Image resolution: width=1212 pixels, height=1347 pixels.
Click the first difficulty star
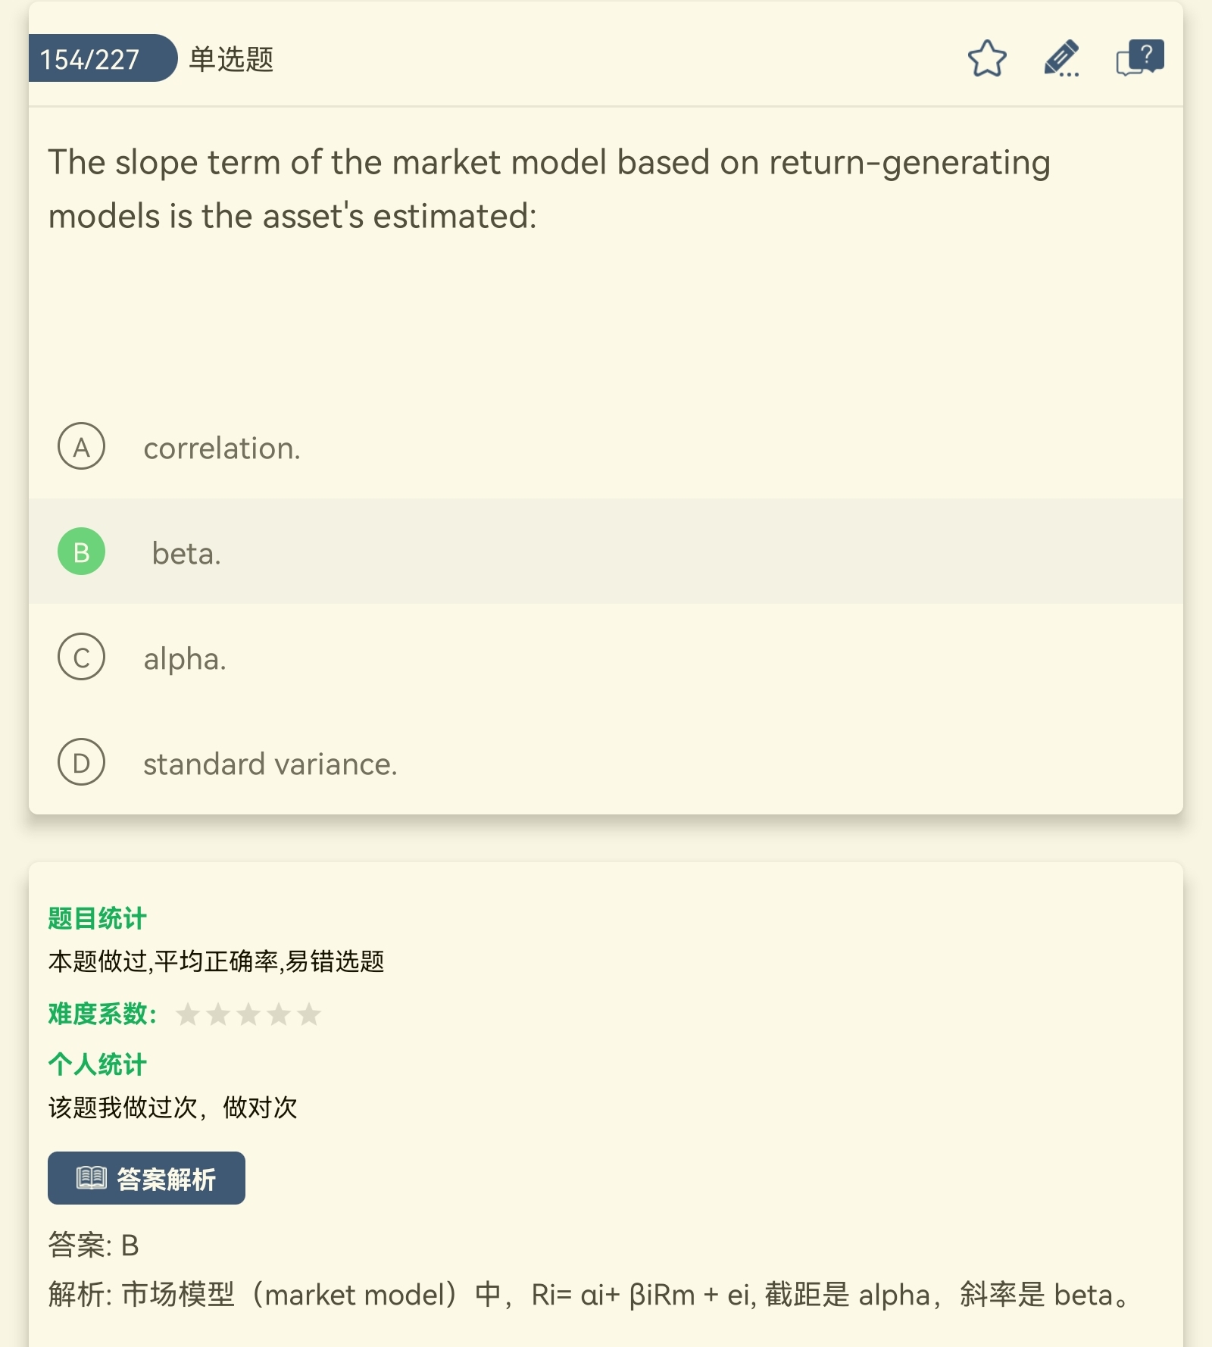pos(188,1014)
